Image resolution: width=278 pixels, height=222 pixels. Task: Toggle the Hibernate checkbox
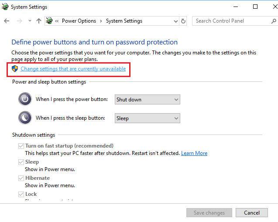[x=21, y=178]
